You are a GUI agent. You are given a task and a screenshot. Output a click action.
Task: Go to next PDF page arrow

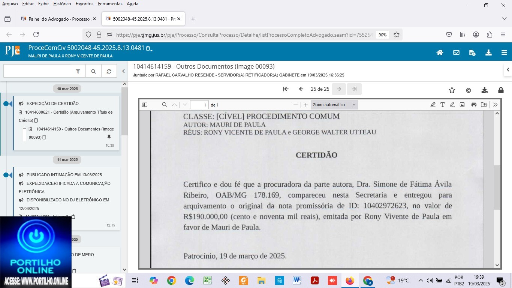pyautogui.click(x=185, y=105)
